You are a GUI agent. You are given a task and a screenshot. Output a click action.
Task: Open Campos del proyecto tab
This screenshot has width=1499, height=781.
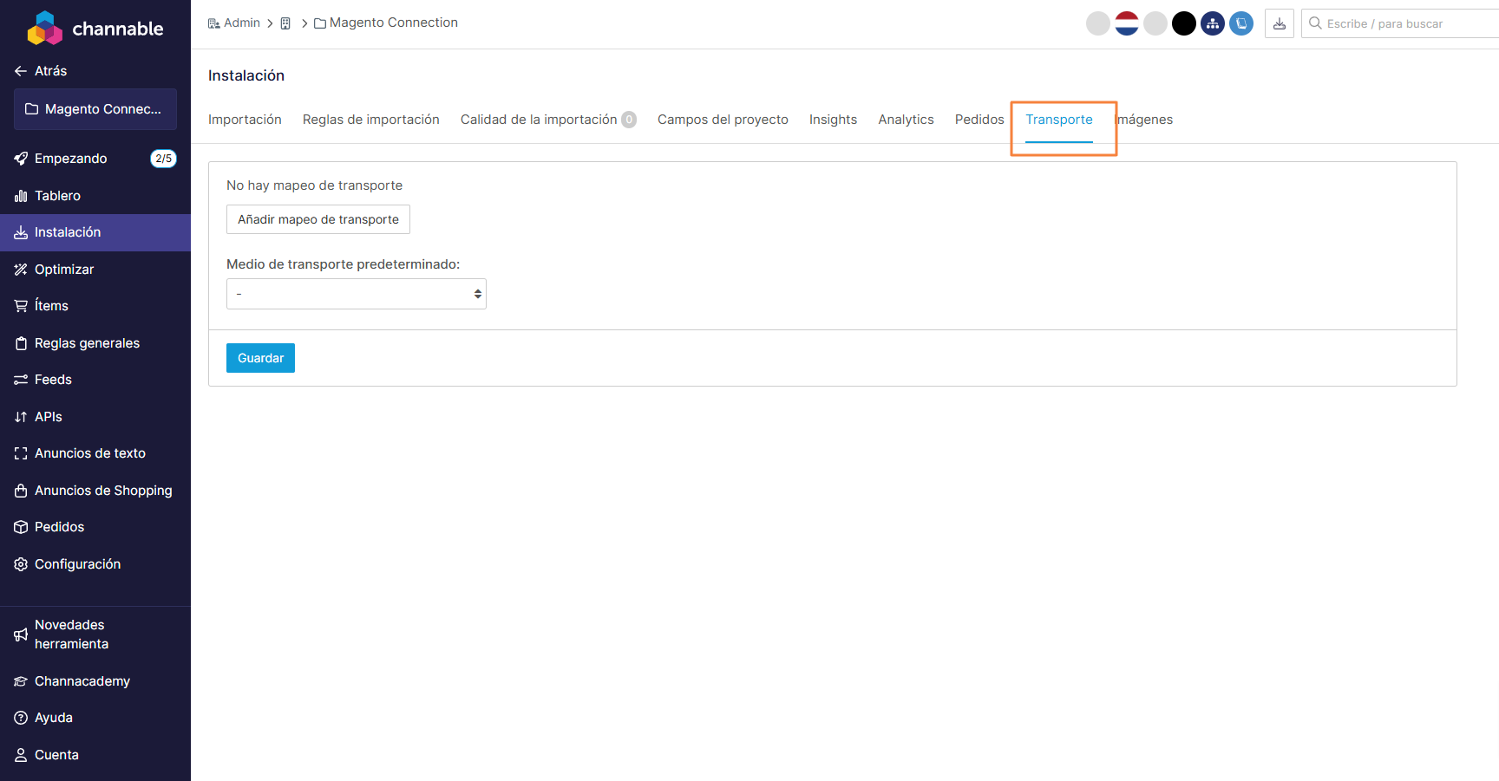723,120
